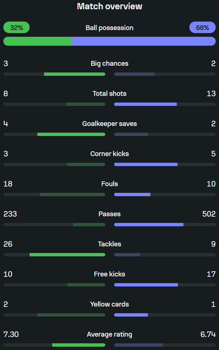Open the Tackles statistic row
The height and width of the screenshot is (350, 219).
[110, 248]
